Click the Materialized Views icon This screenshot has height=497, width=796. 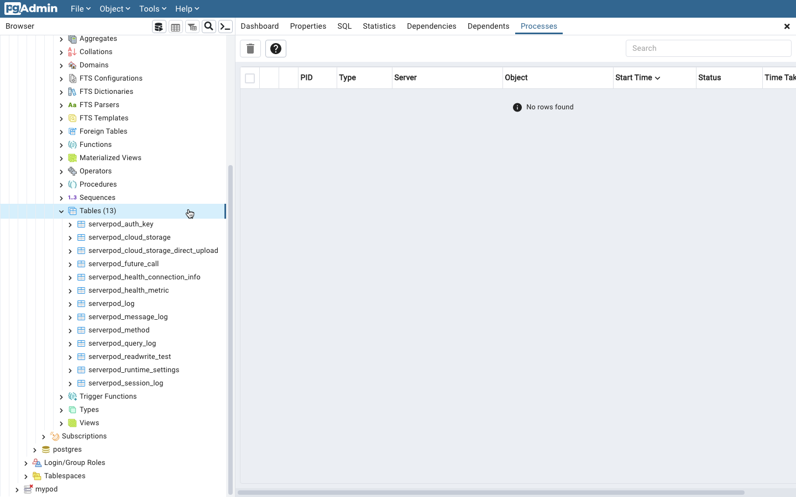[x=72, y=158]
